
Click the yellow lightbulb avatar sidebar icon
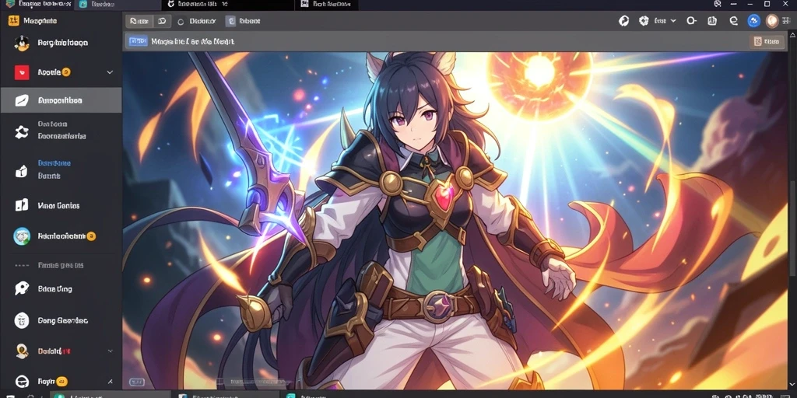coord(21,351)
